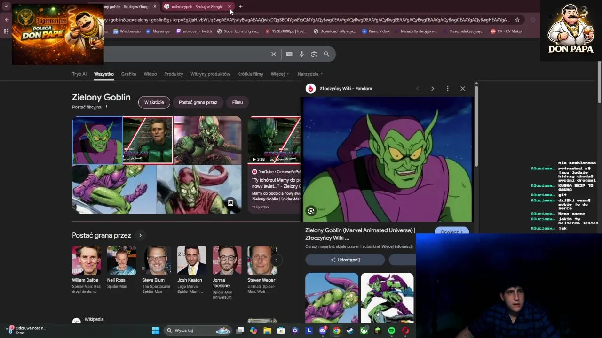This screenshot has height=338, width=602.
Task: Submit search with the magnifier icon
Action: 326,54
